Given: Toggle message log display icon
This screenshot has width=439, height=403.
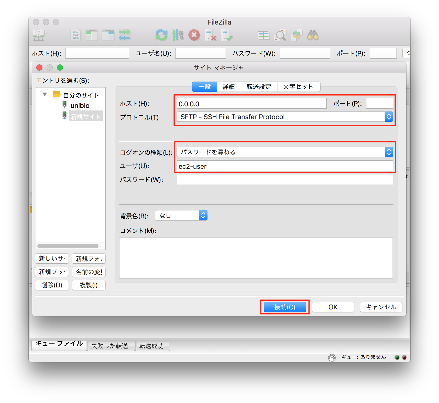Looking at the screenshot, I should coord(75,35).
